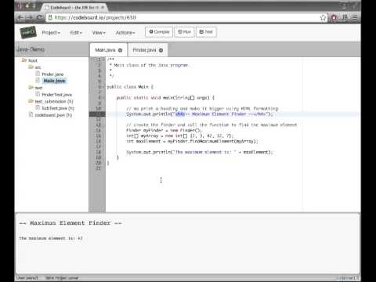Open the Actions dropdown menu
The height and width of the screenshot is (282, 376).
125,33
